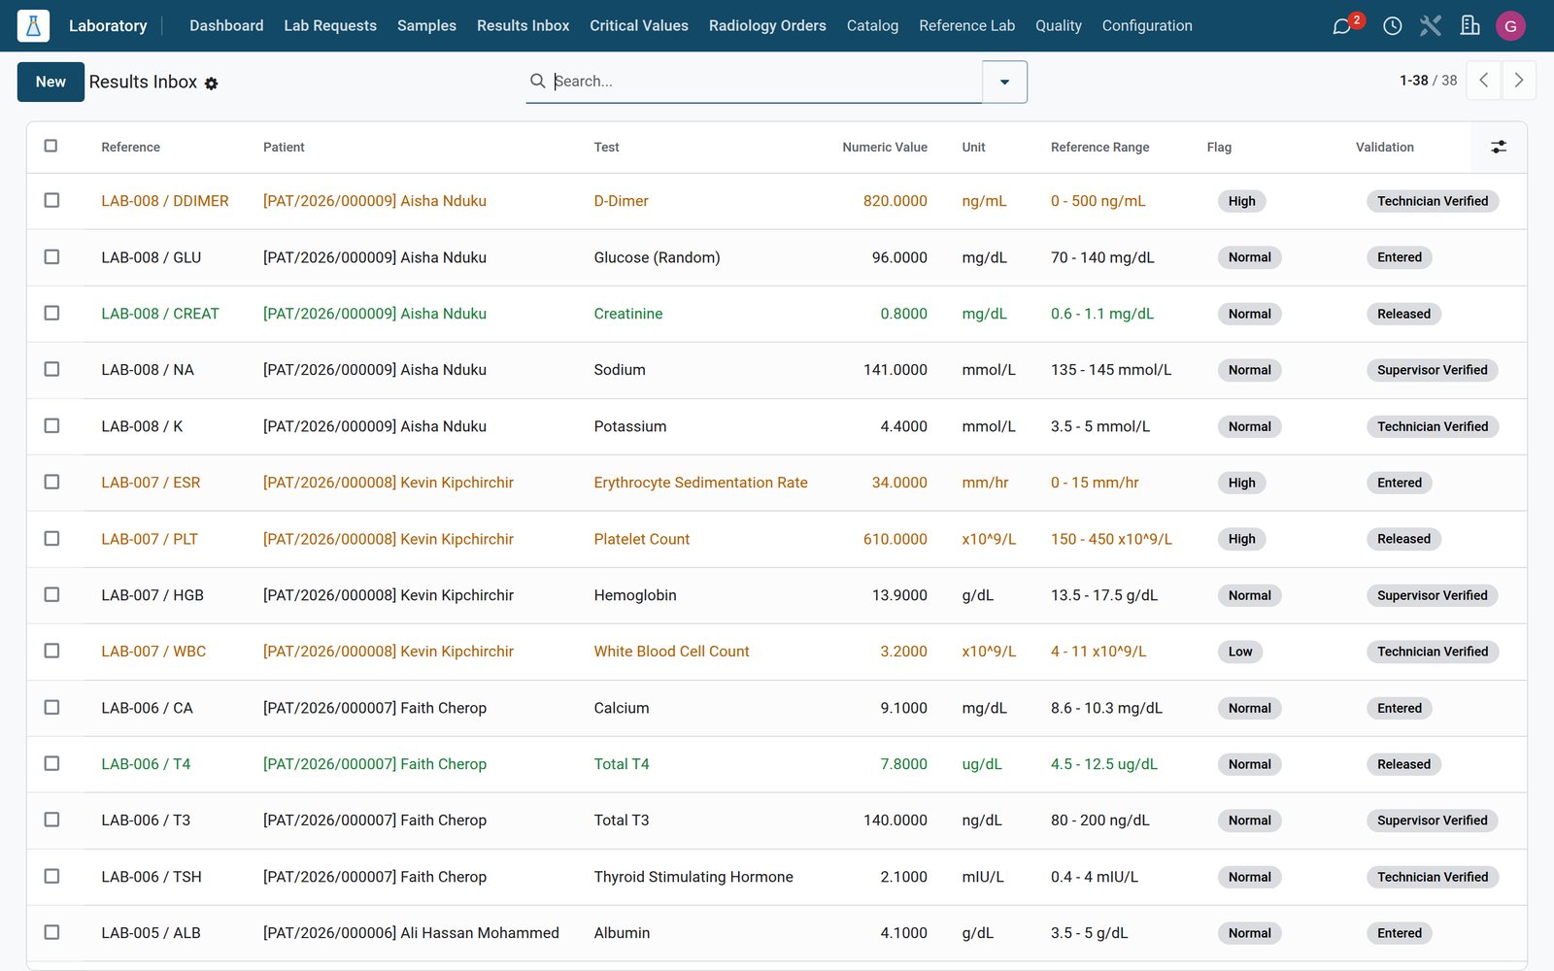Image resolution: width=1554 pixels, height=971 pixels.
Task: Sort by the Flag column header
Action: coord(1219,147)
